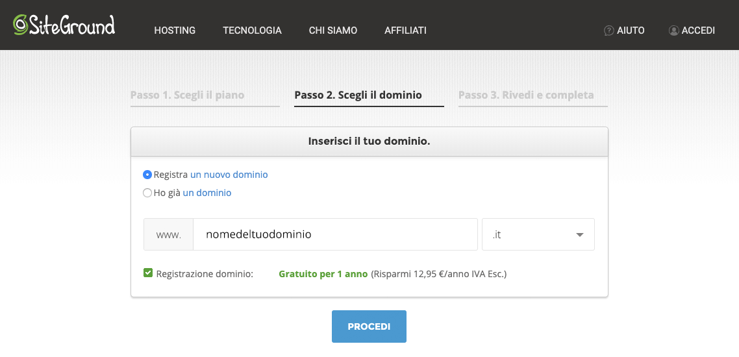739x357 pixels.
Task: Open the .it domain extension dropdown
Action: point(538,234)
